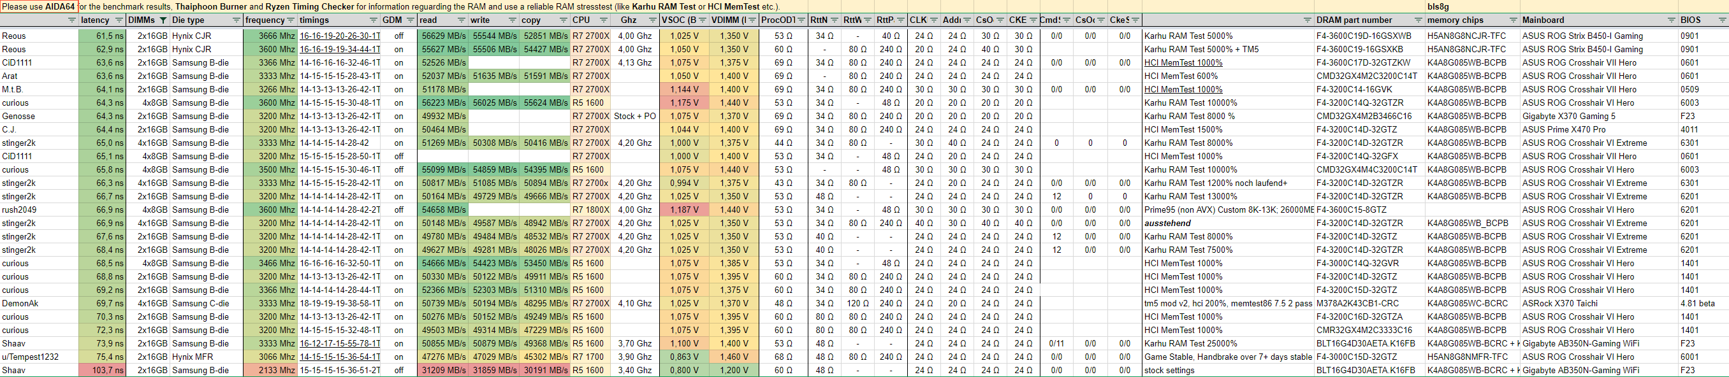The width and height of the screenshot is (1729, 377).
Task: Select the 'ausstehend' stress test cell
Action: tap(1229, 223)
